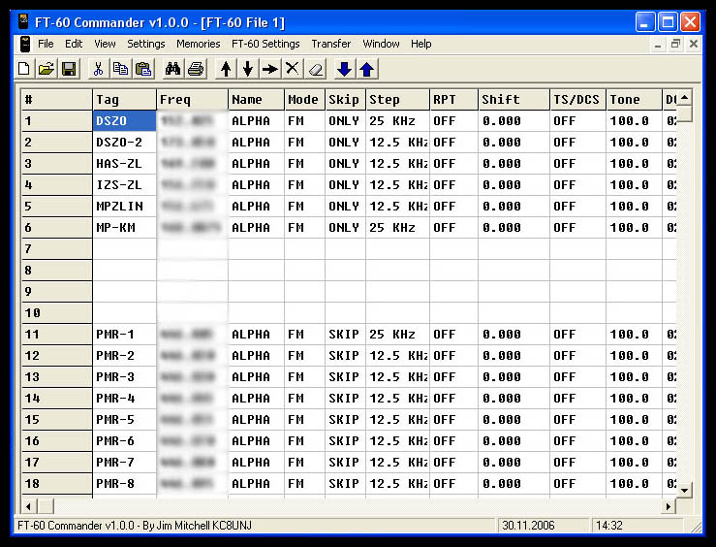Click the Print toolbar icon

click(196, 69)
